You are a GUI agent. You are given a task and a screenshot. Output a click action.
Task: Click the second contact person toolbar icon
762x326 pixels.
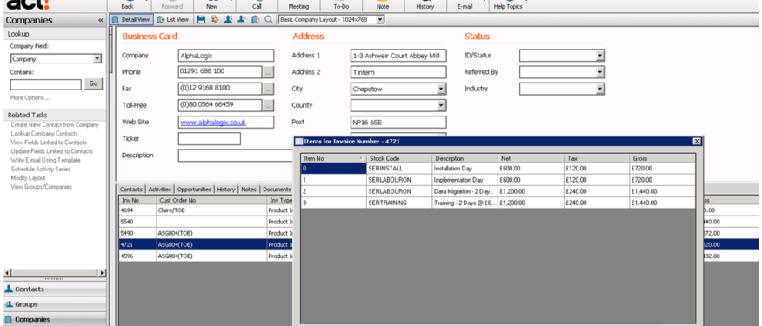tap(242, 20)
